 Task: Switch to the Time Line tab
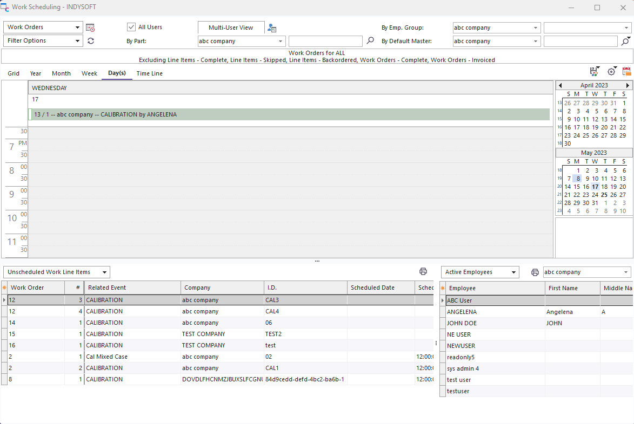coord(149,73)
